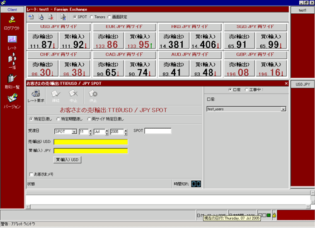Viewport: 315px width, 228px height.
Task: Click the CAD.JPY 両サイド header button
Action: point(124,55)
